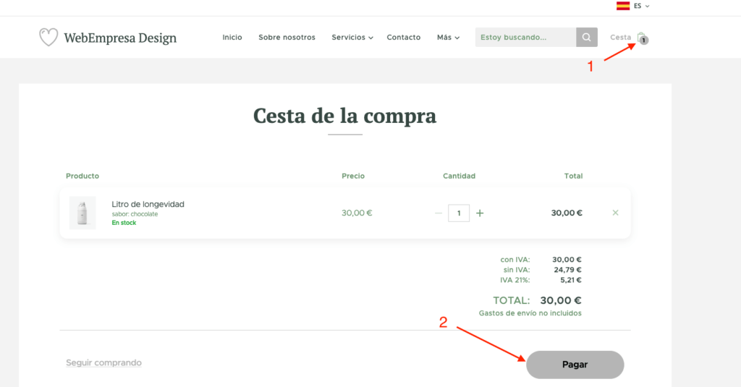This screenshot has height=387, width=741.
Task: Click the magnifying glass search icon
Action: (x=586, y=38)
